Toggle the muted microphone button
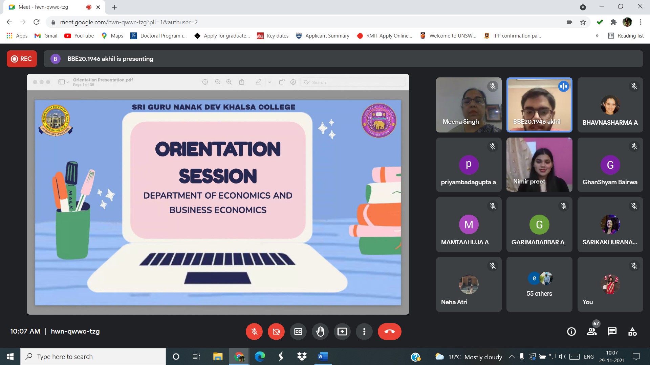650x365 pixels. coord(254,332)
